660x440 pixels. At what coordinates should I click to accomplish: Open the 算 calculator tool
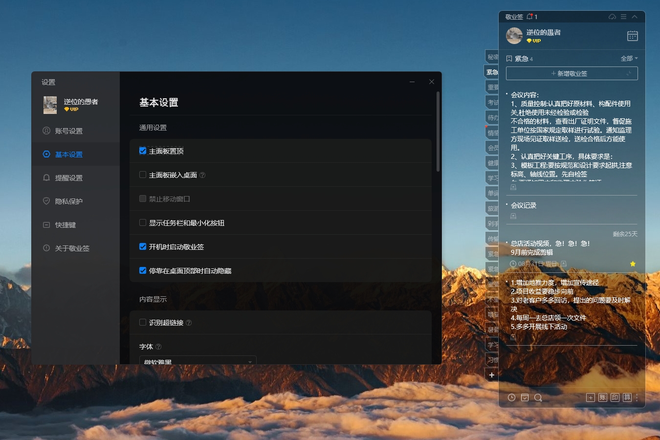tap(627, 397)
